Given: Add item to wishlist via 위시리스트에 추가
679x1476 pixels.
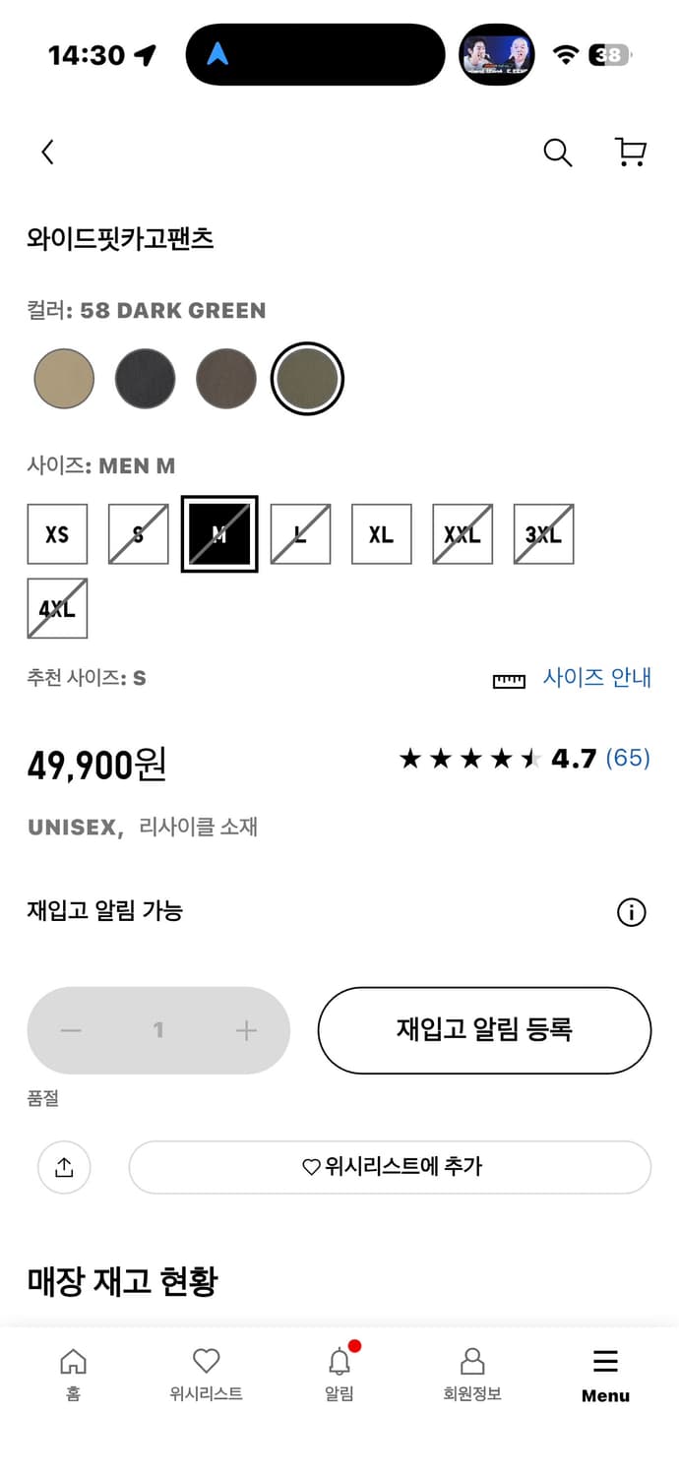Looking at the screenshot, I should 390,1167.
